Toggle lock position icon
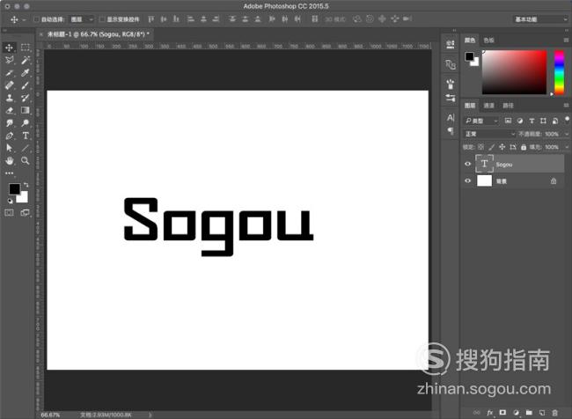 point(502,147)
